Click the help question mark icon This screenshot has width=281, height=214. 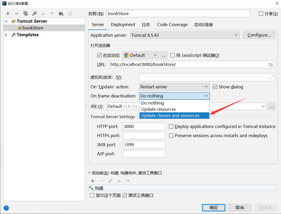[6, 208]
